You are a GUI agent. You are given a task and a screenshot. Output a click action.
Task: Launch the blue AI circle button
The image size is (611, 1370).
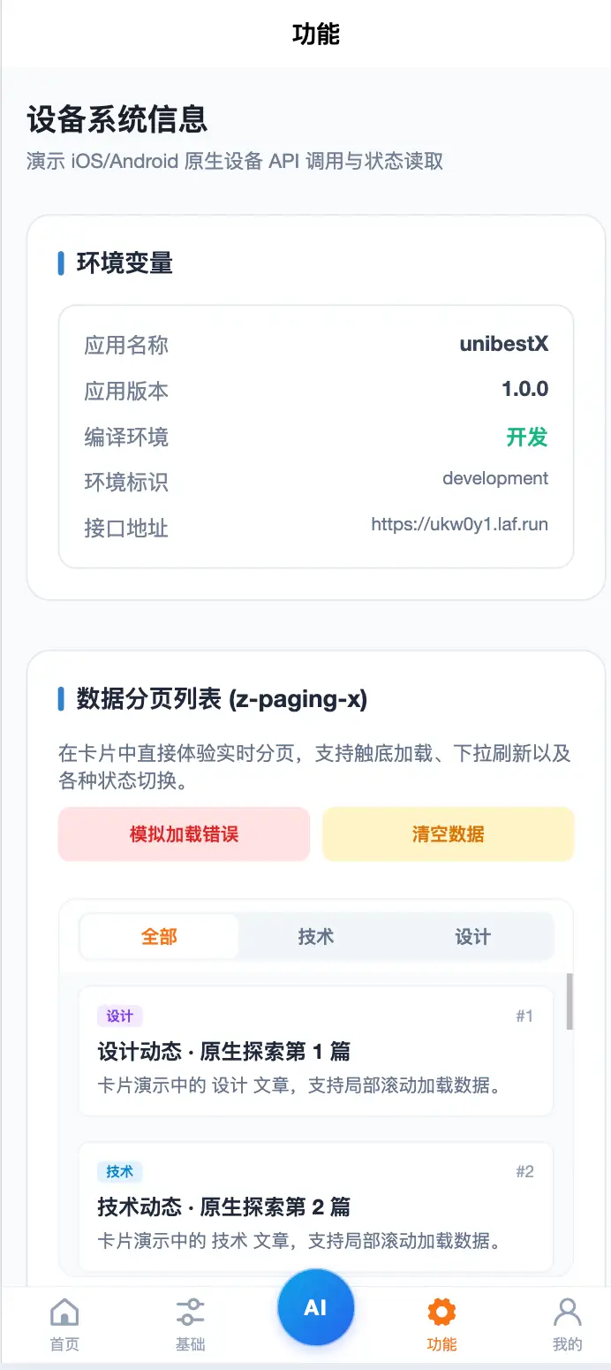(316, 1308)
